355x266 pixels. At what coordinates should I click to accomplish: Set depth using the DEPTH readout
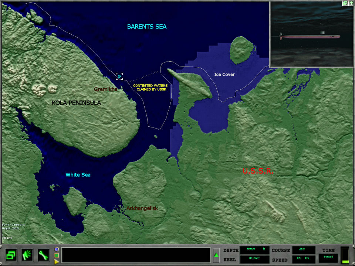coord(254,250)
